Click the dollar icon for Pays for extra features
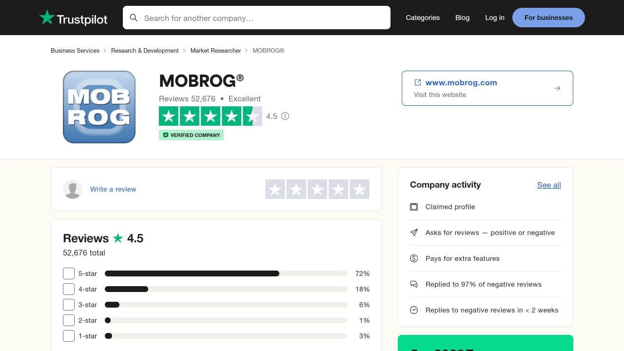 pos(413,258)
